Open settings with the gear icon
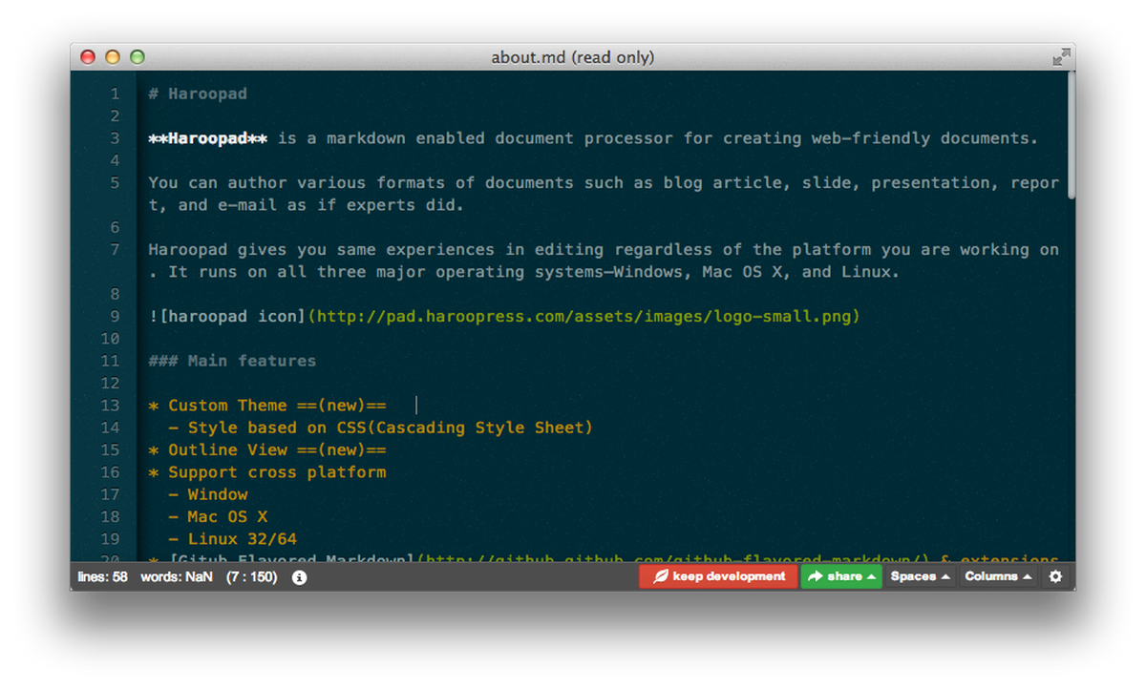The height and width of the screenshot is (689, 1146). (1055, 576)
